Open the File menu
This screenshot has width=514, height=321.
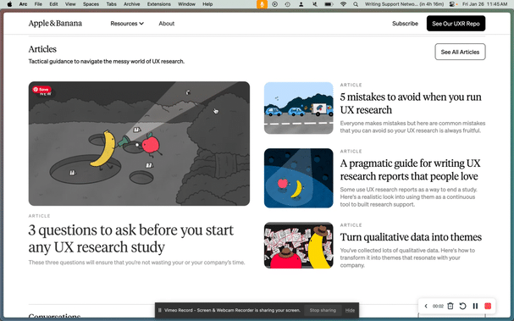coord(38,4)
